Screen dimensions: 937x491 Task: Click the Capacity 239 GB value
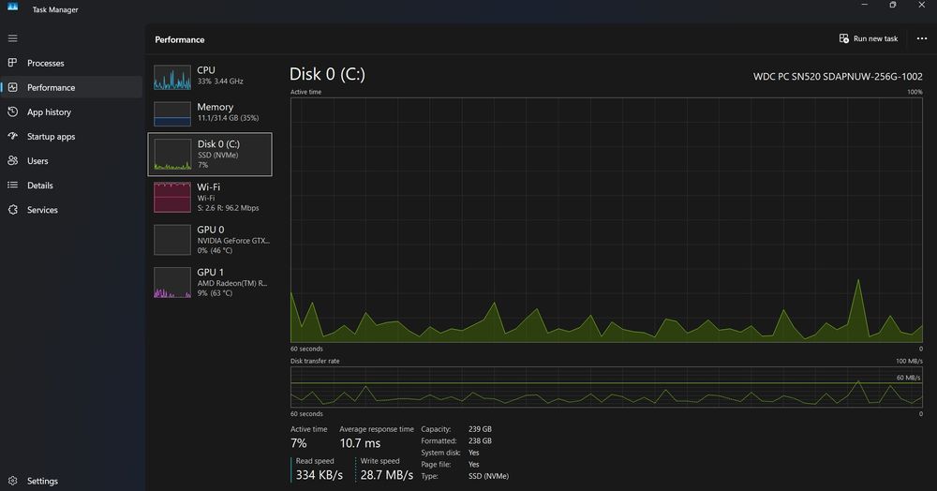tap(480, 429)
